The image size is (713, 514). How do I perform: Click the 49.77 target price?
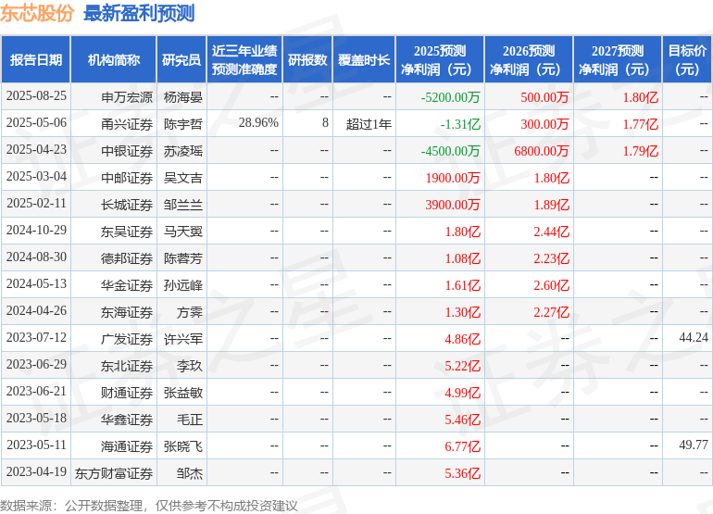pyautogui.click(x=694, y=445)
